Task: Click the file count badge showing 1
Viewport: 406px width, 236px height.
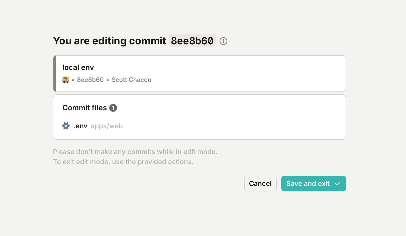Action: 113,108
